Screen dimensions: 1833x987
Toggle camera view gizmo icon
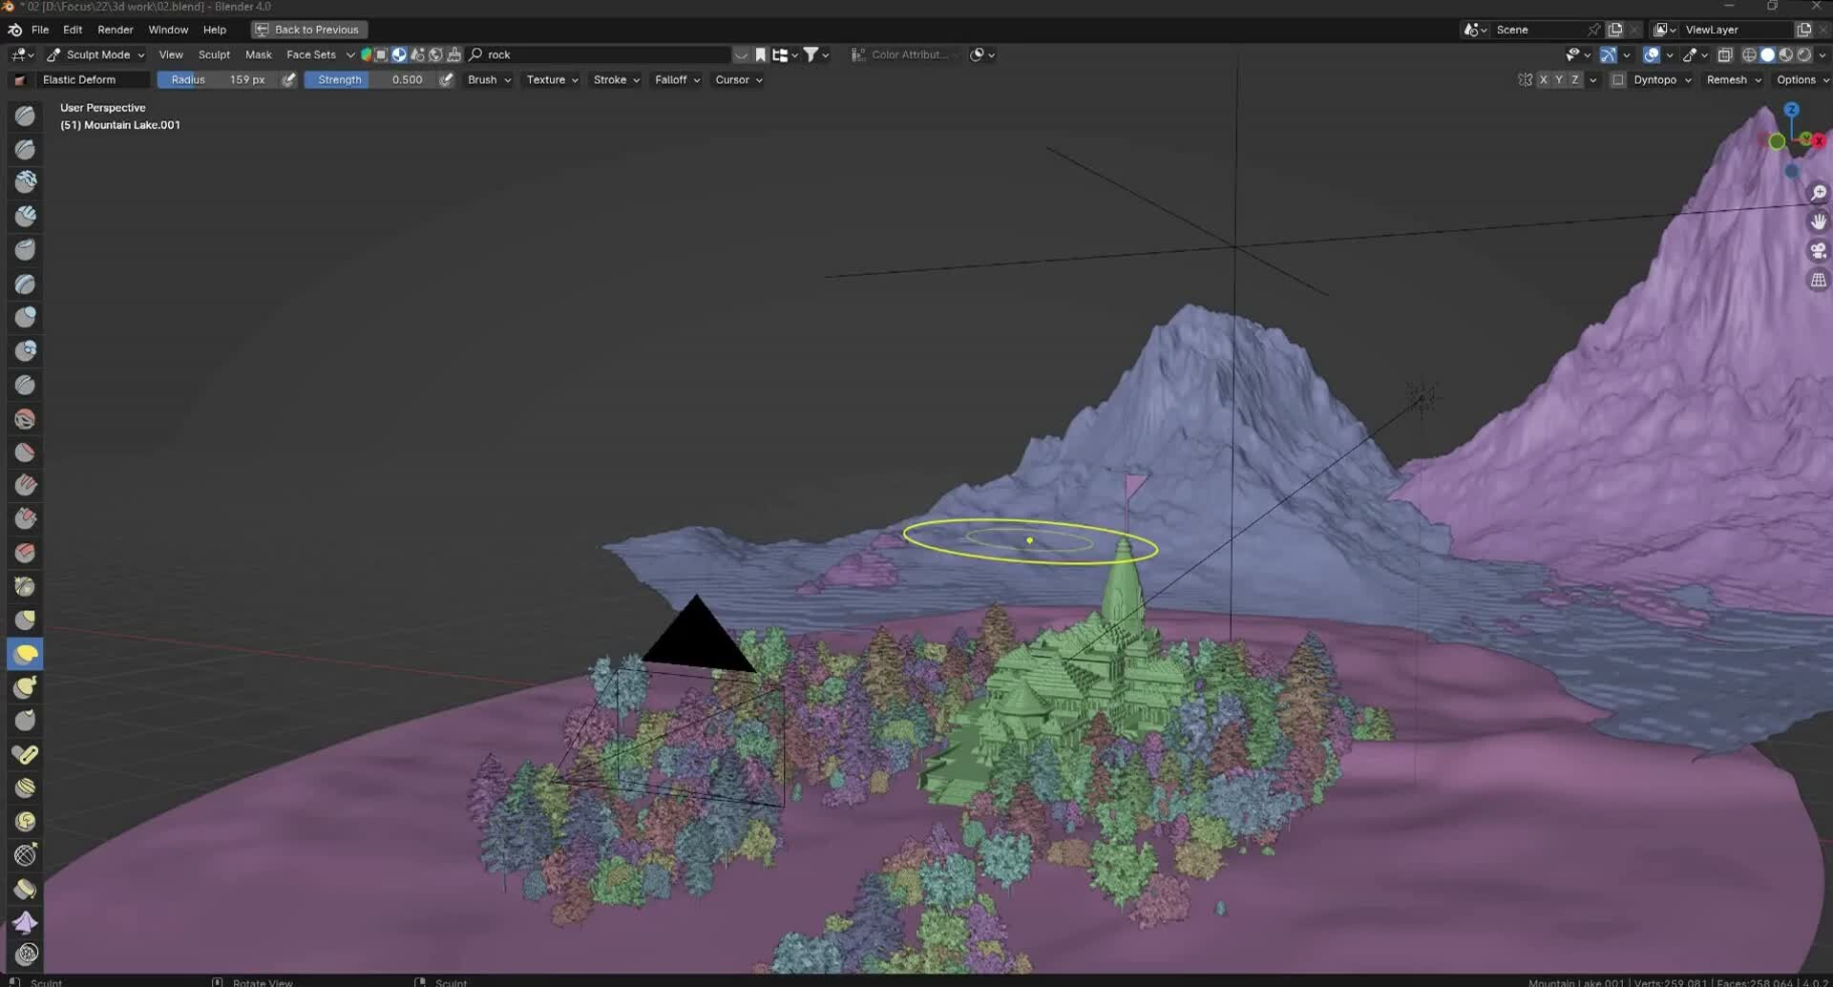click(x=1819, y=251)
